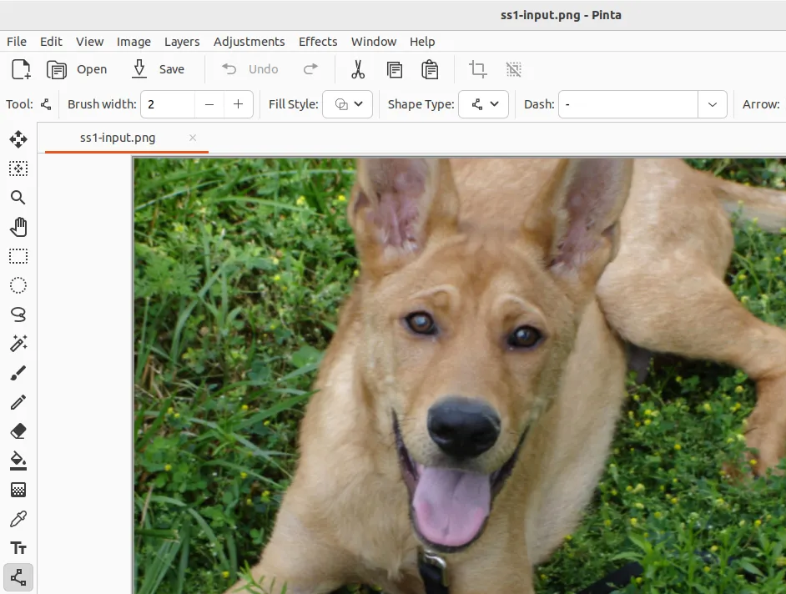
Task: Choose the Eraser tool
Action: (18, 431)
